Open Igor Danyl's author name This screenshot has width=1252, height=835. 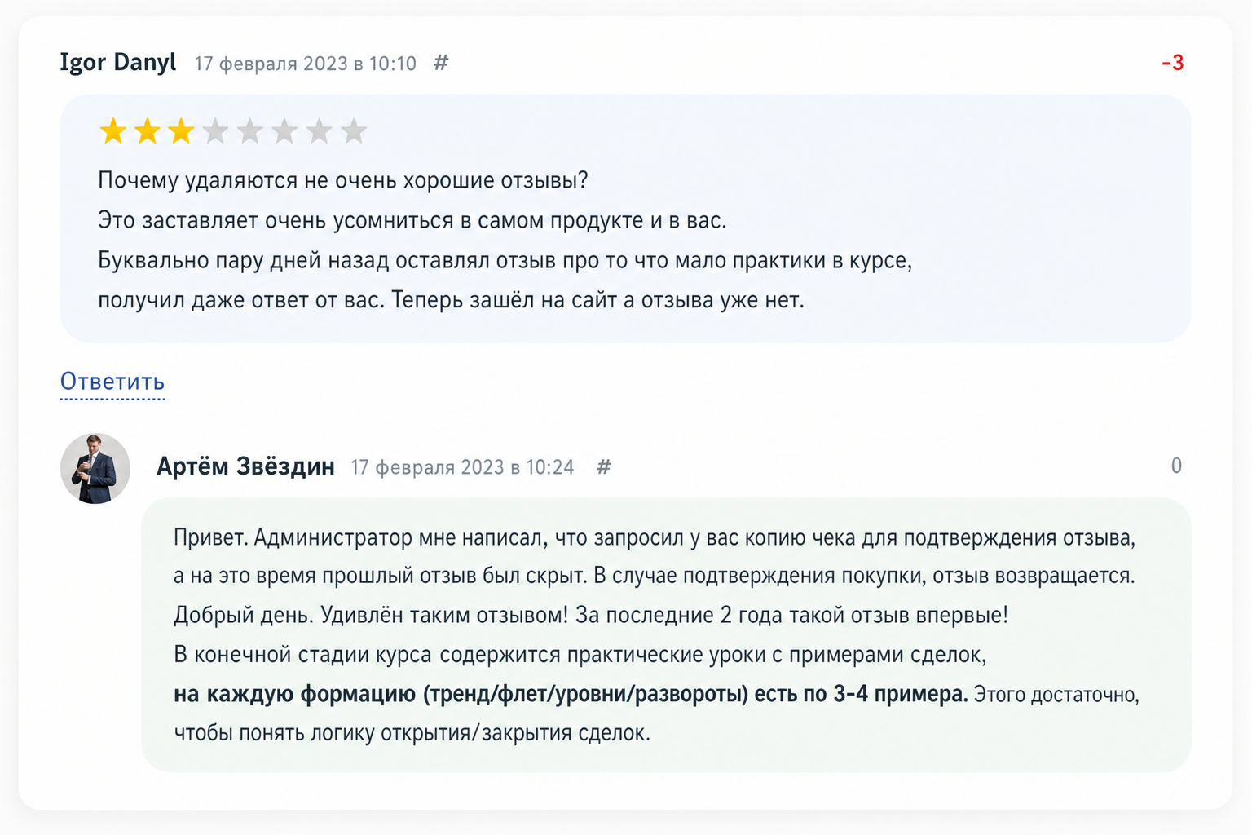[x=118, y=62]
